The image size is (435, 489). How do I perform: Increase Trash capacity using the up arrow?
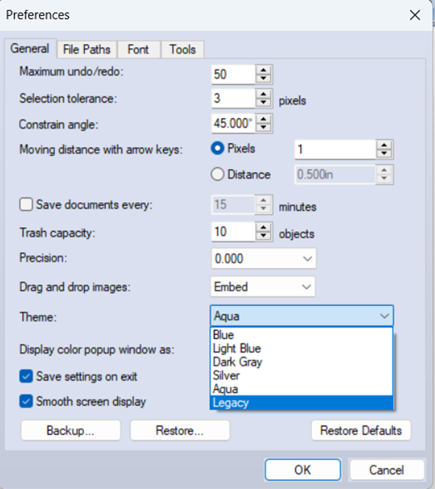pyautogui.click(x=263, y=227)
